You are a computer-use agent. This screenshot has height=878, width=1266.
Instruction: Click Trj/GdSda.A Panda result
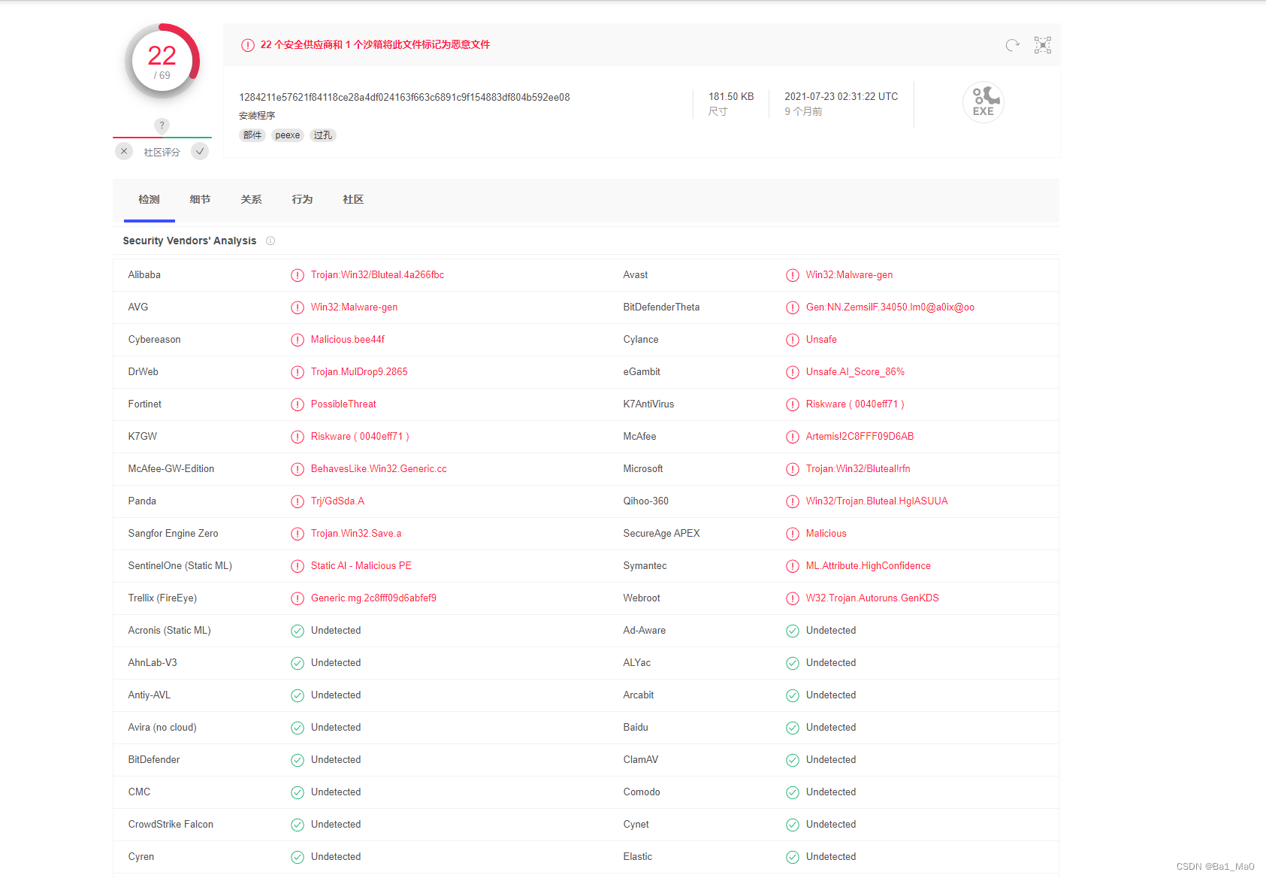(x=337, y=501)
